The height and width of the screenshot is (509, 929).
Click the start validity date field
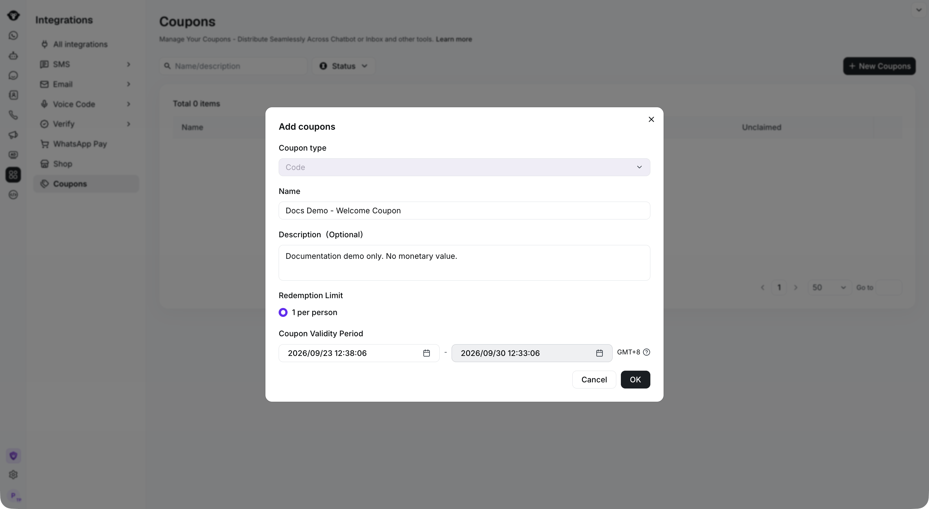359,353
